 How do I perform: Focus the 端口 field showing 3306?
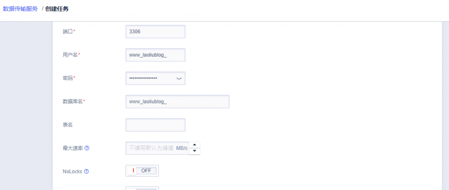pos(156,32)
